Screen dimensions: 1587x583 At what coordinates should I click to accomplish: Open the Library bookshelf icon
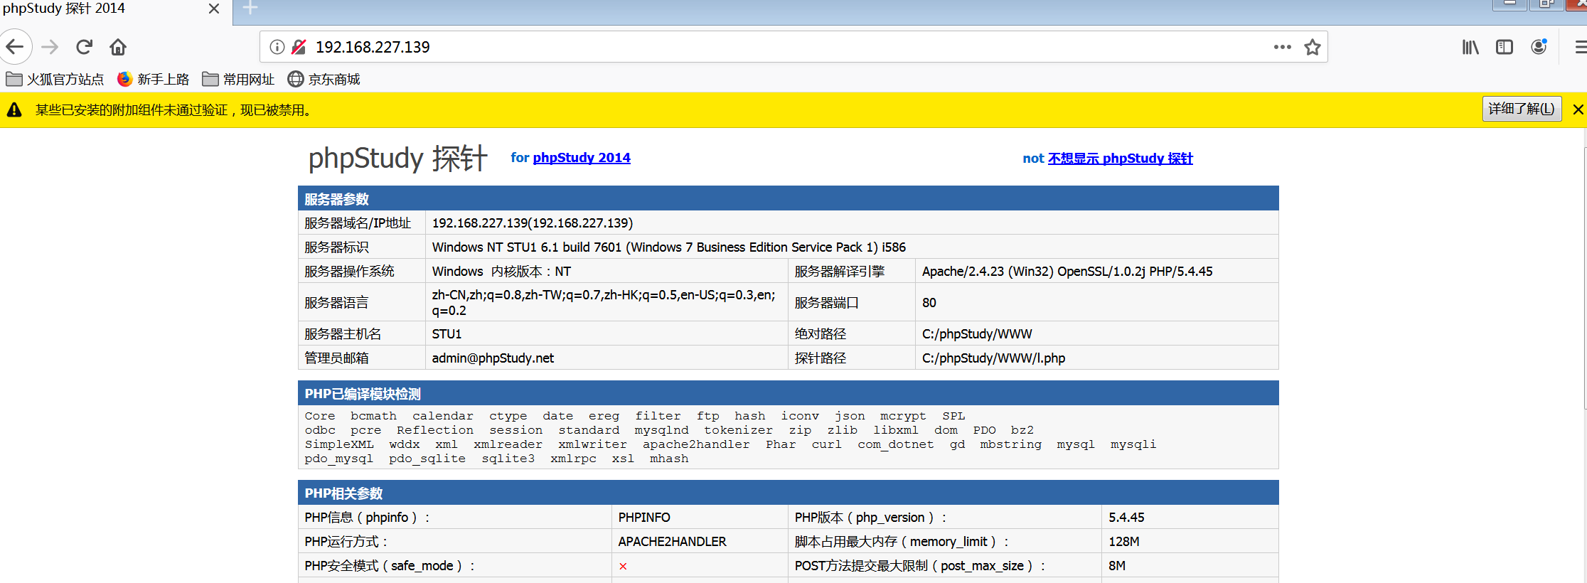point(1470,47)
